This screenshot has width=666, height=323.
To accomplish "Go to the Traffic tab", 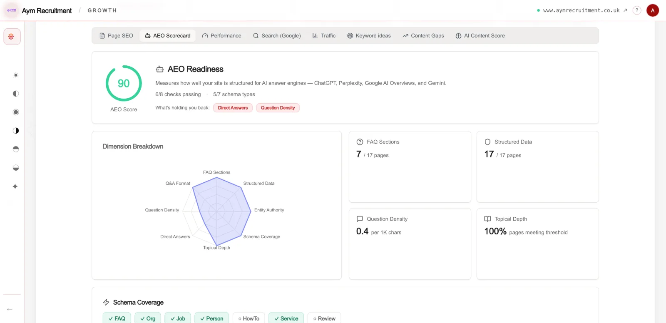I will [x=324, y=36].
